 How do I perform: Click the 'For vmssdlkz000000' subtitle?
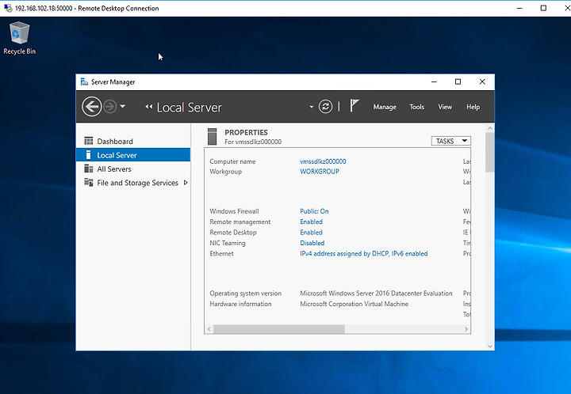pos(253,142)
